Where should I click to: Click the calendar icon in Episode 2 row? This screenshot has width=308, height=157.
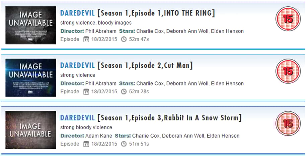pos(86,92)
